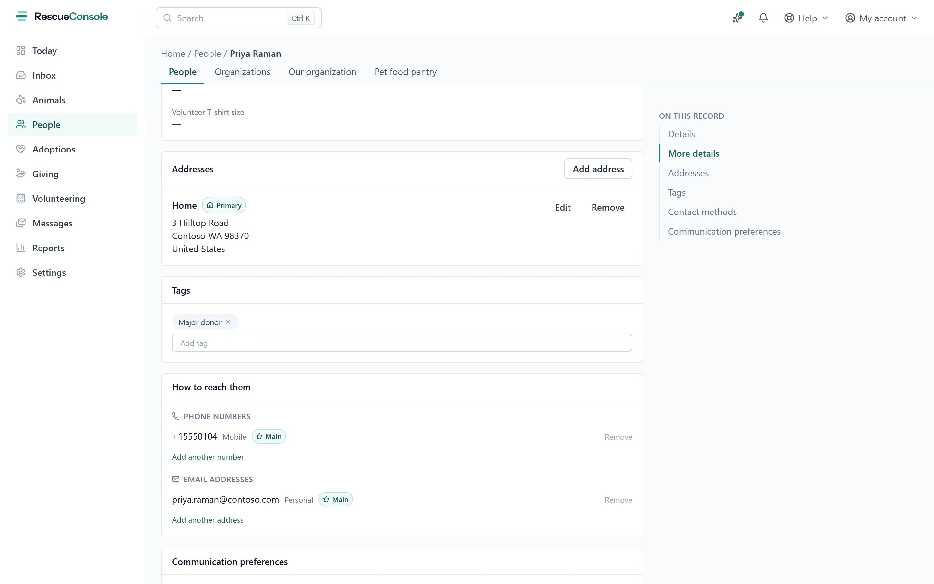Remove the Home address
The height and width of the screenshot is (584, 934).
(x=608, y=207)
